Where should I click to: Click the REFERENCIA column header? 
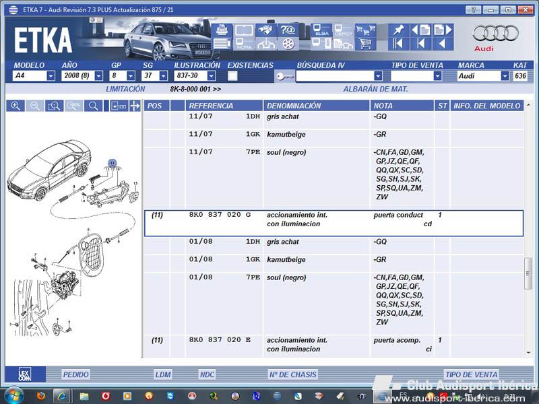tap(224, 106)
